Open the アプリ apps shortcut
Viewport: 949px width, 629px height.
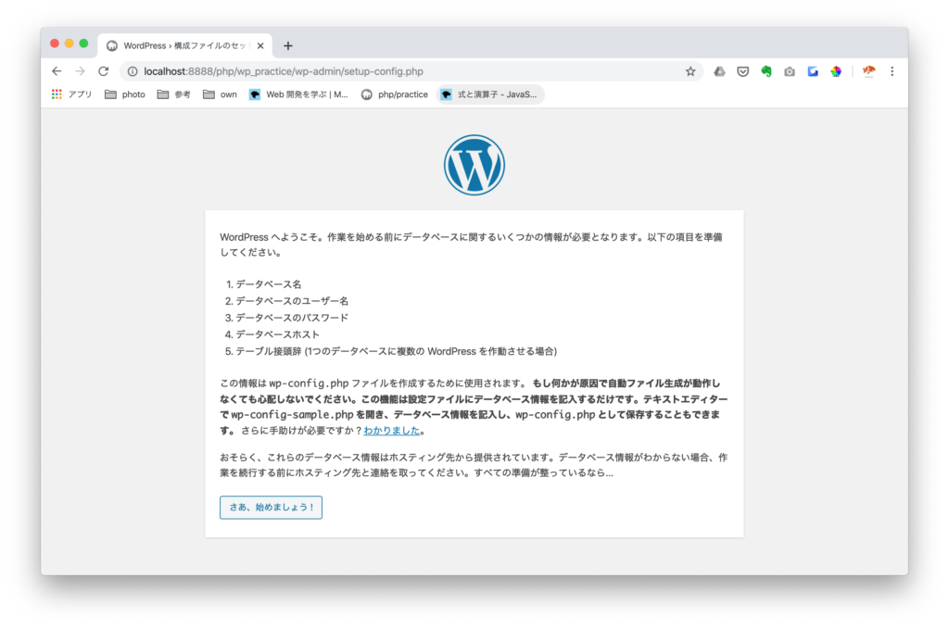click(71, 94)
